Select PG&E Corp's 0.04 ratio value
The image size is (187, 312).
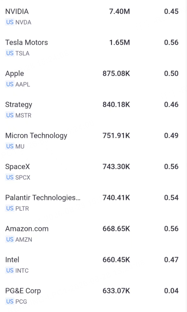[171, 291]
